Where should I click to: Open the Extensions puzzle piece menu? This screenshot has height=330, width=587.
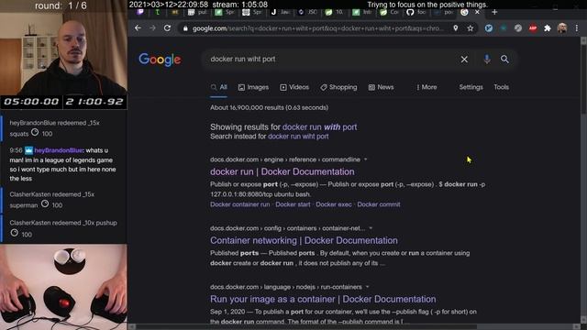548,28
